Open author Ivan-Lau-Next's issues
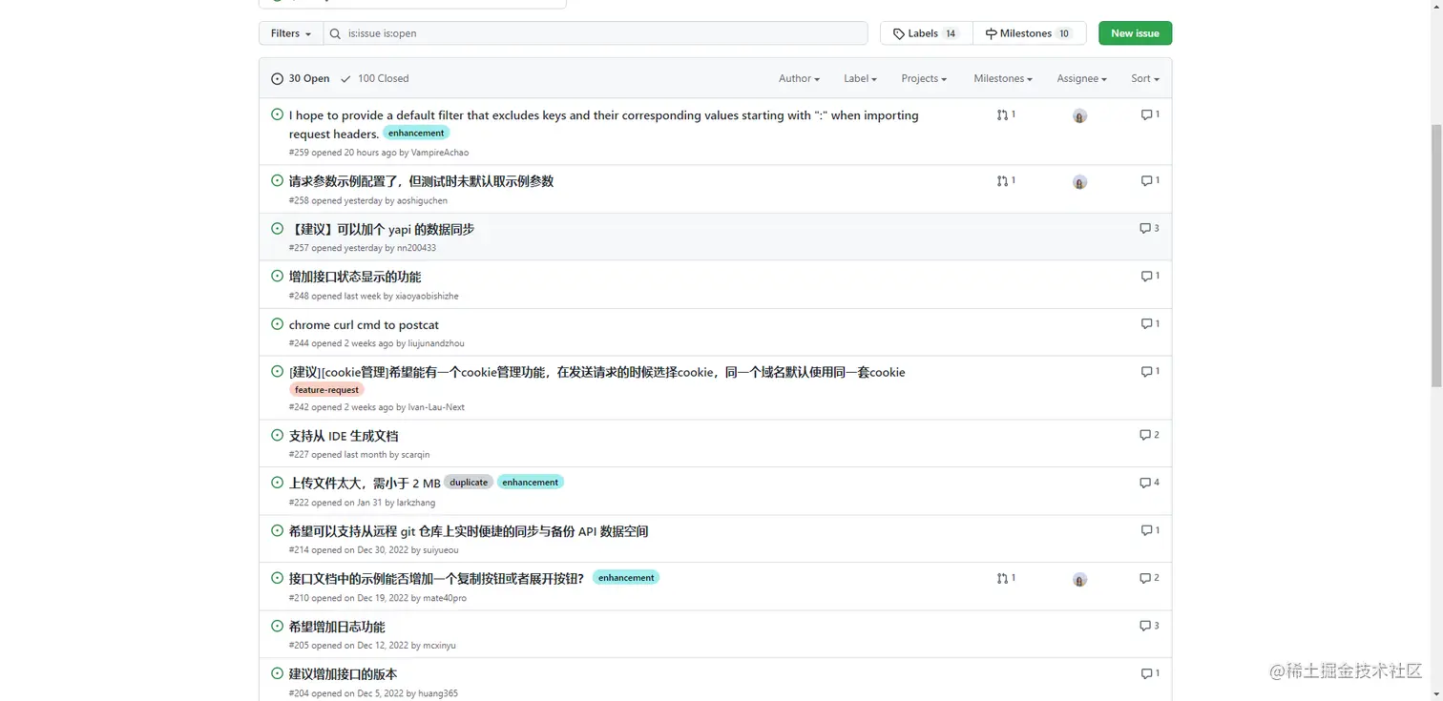Viewport: 1443px width, 701px height. click(436, 407)
